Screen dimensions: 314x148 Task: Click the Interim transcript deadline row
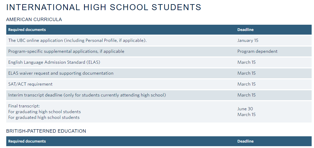[x=159, y=95]
